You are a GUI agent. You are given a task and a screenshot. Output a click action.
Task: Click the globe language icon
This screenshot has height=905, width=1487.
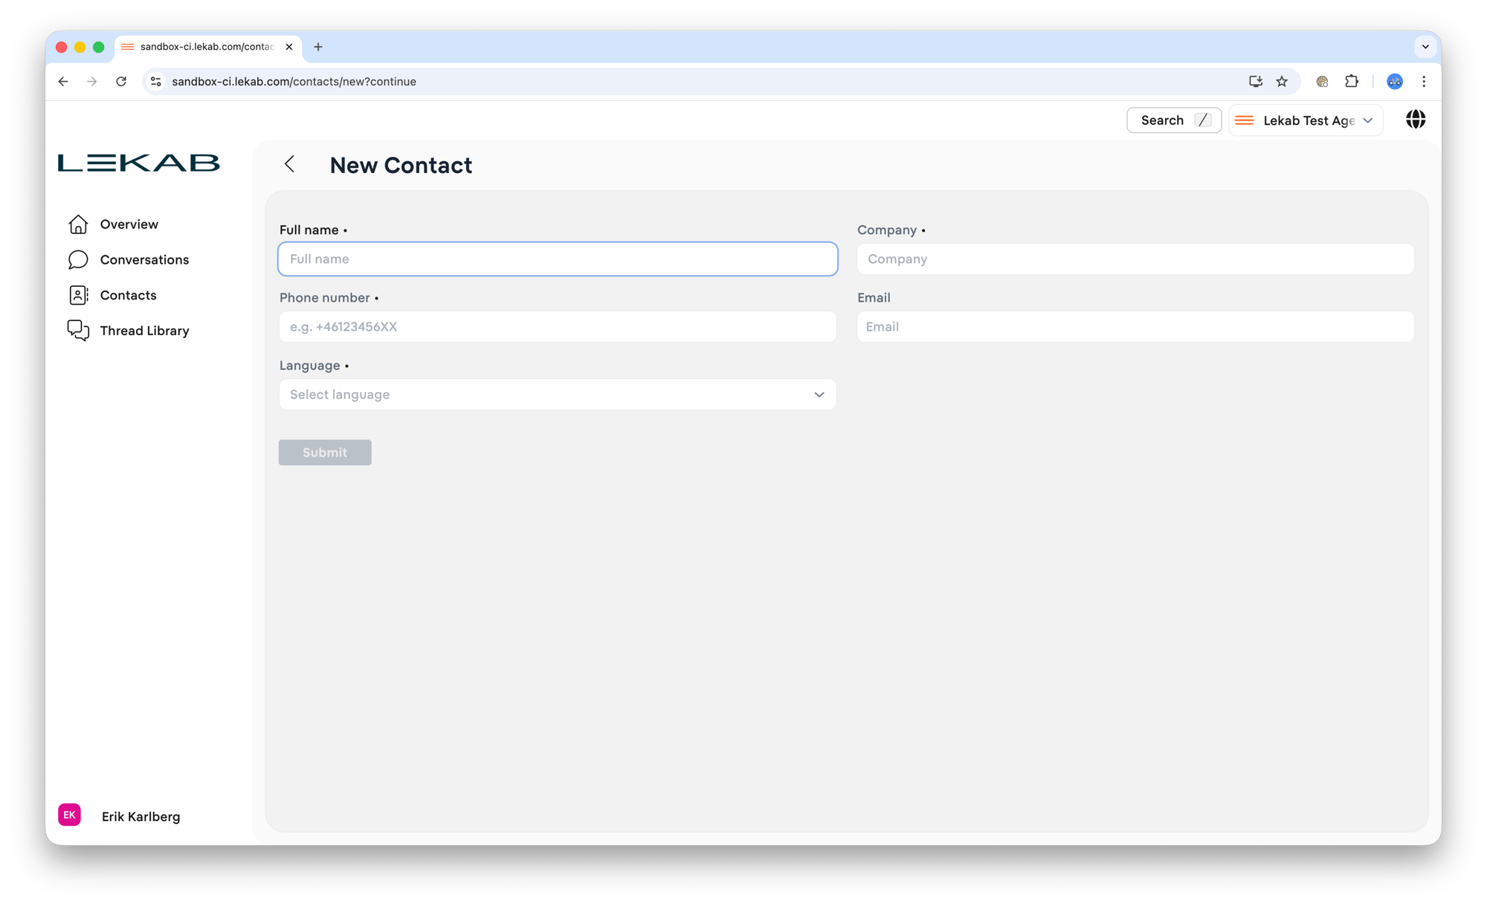pos(1416,120)
